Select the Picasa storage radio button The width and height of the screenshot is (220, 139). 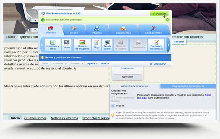pos(113,106)
